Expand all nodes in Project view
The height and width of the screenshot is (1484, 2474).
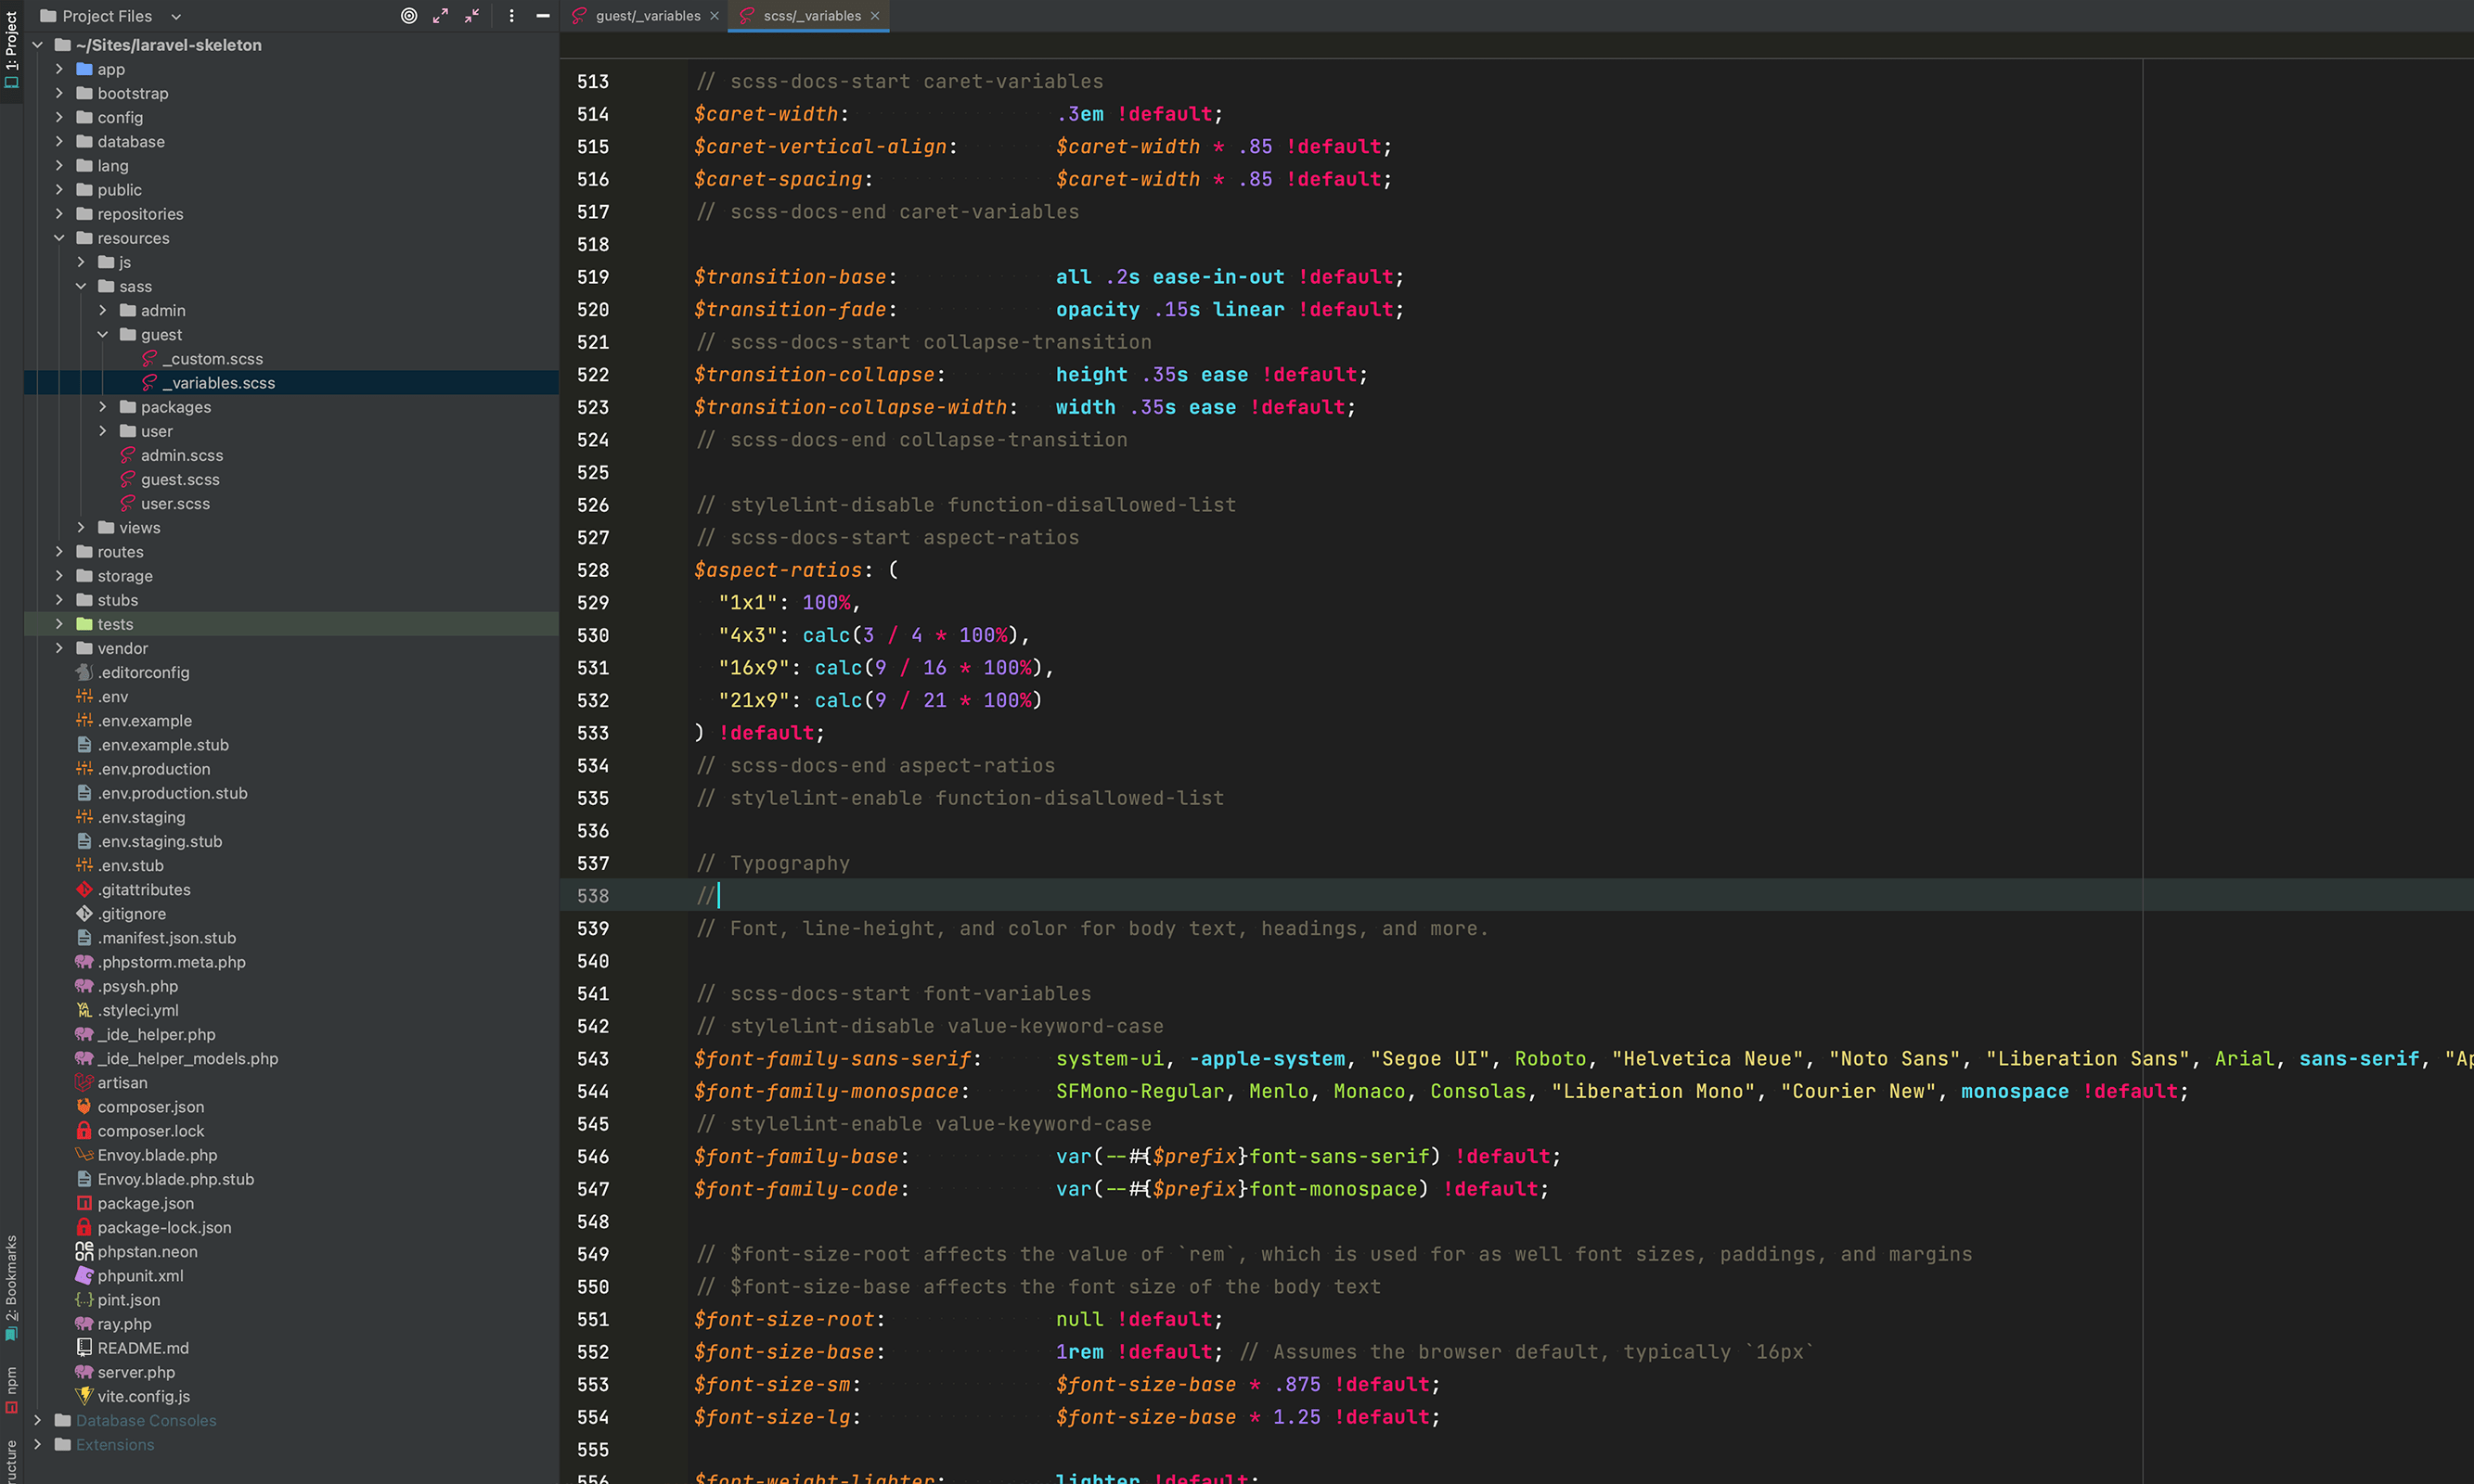pyautogui.click(x=440, y=16)
